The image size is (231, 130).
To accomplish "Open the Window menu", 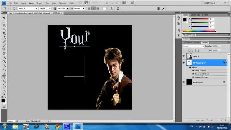I will (63, 3).
